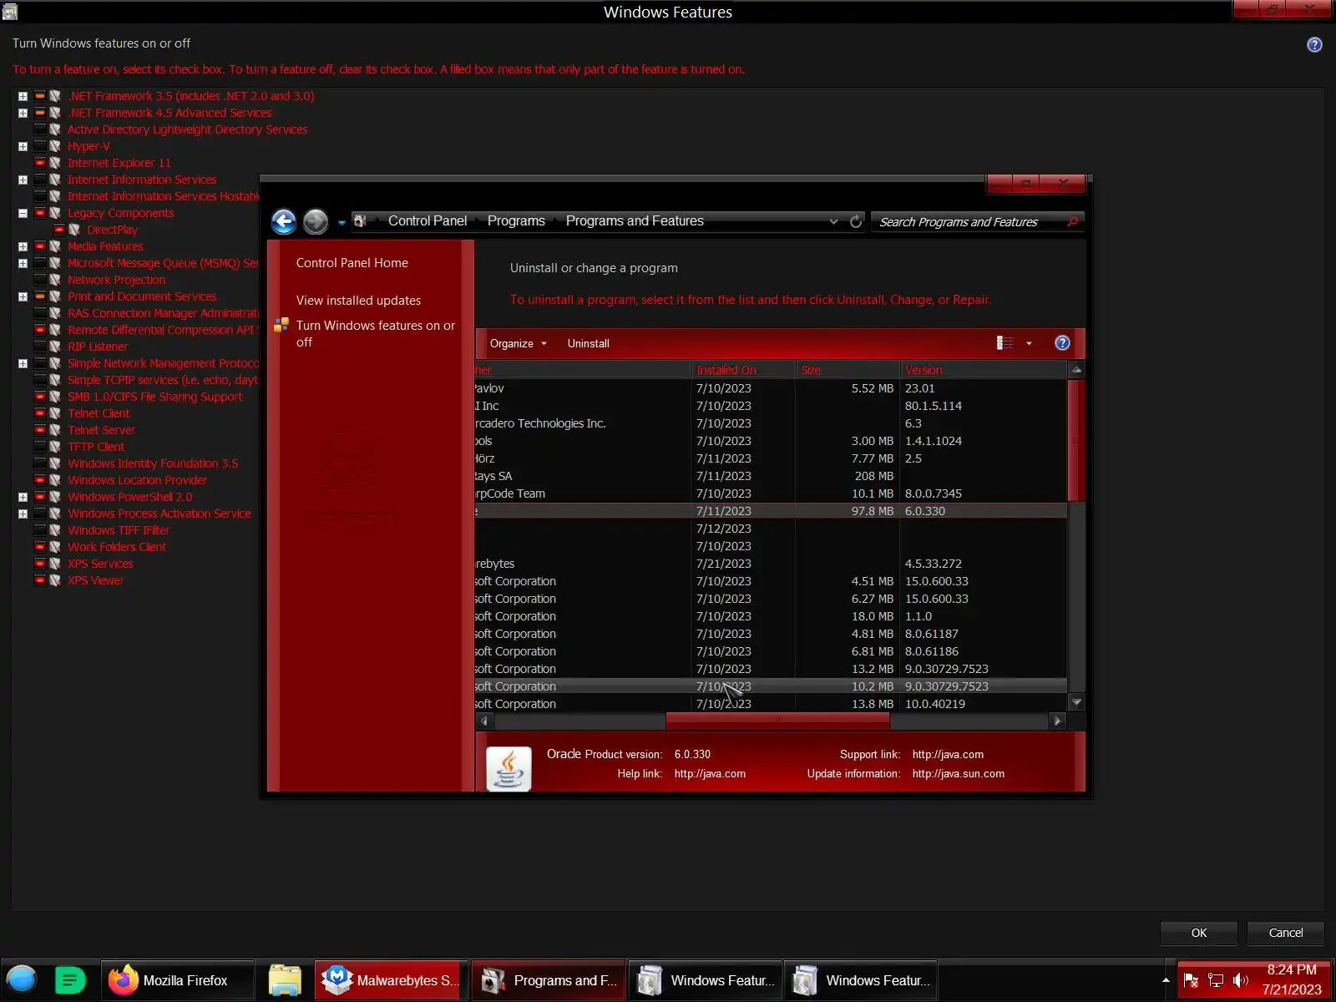Toggle the Telnet Server checkbox
The width and height of the screenshot is (1336, 1002).
point(39,430)
